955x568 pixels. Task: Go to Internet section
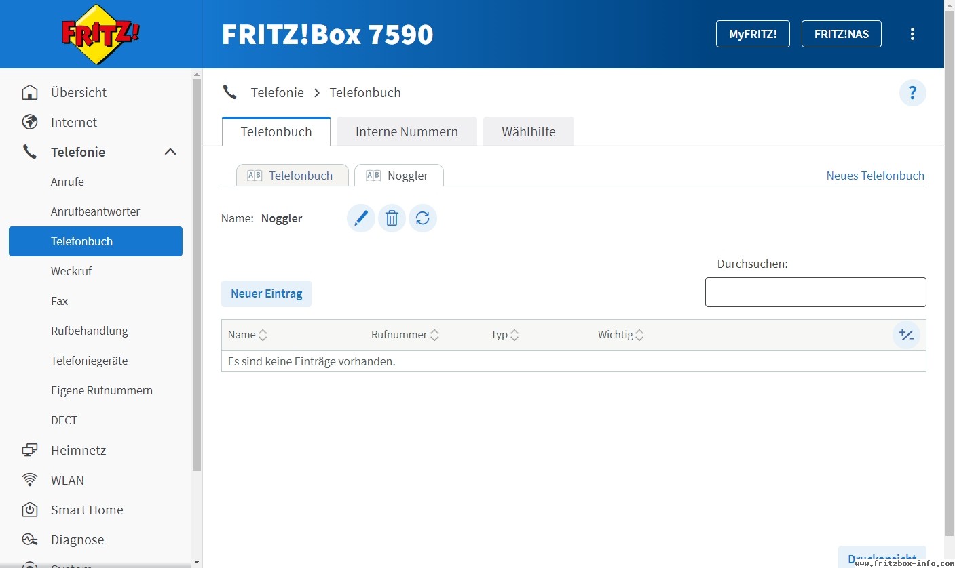point(74,122)
